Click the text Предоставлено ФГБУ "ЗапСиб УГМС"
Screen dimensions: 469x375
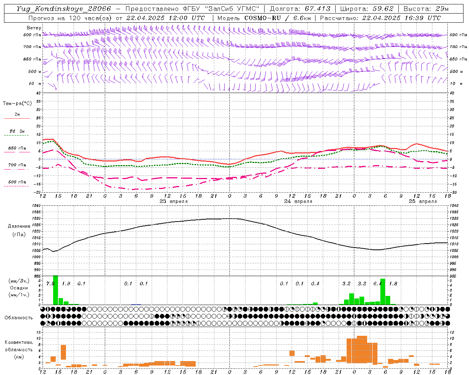pyautogui.click(x=192, y=9)
